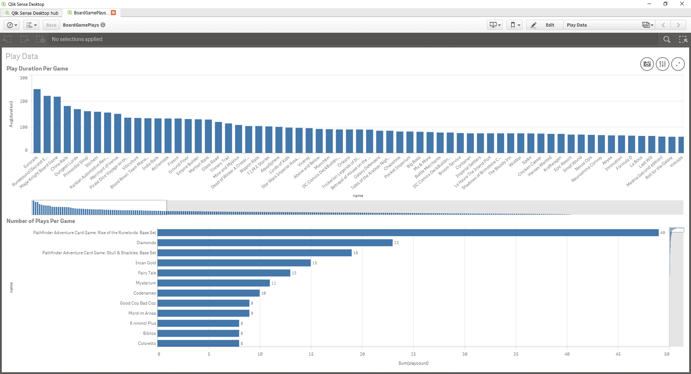Click the sheets overview icon

click(x=646, y=25)
